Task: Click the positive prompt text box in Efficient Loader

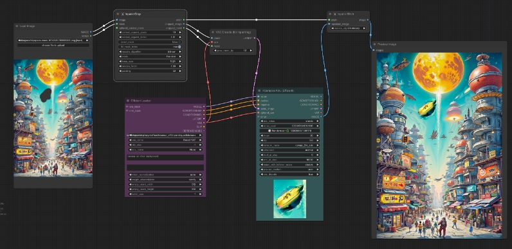Action: [165, 157]
